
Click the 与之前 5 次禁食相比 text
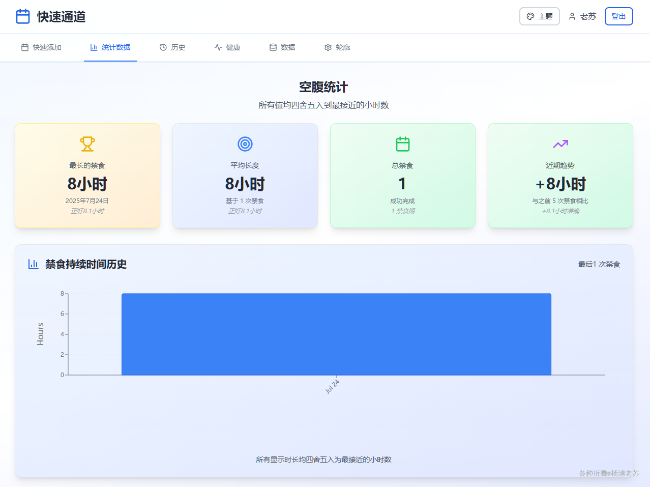(560, 201)
